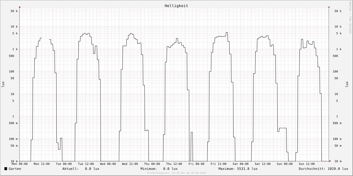Click the rotated "lux" unit label on right axis
The image size is (353, 176).
point(347,84)
